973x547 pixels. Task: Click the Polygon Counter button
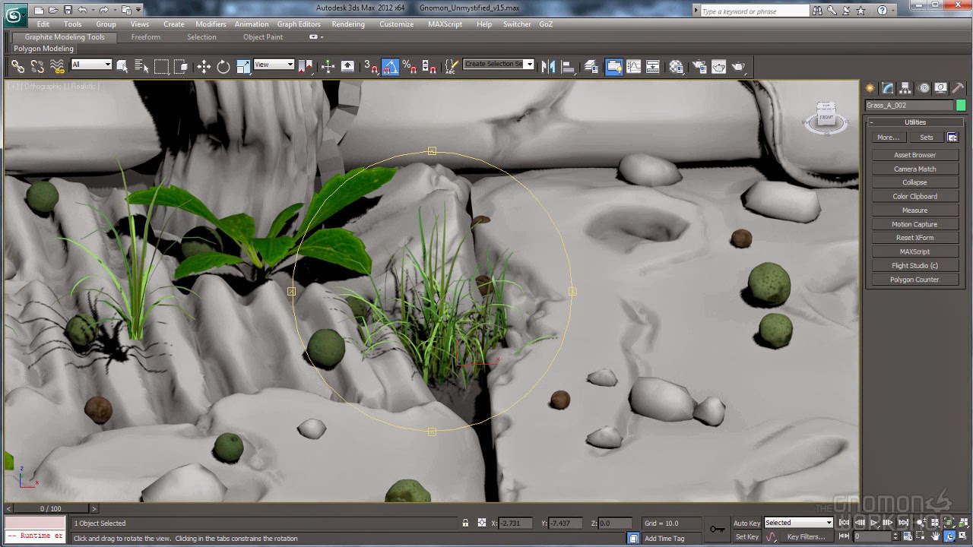(914, 280)
